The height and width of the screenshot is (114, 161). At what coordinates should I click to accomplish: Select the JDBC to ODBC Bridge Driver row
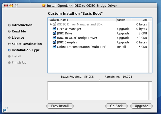(98, 38)
